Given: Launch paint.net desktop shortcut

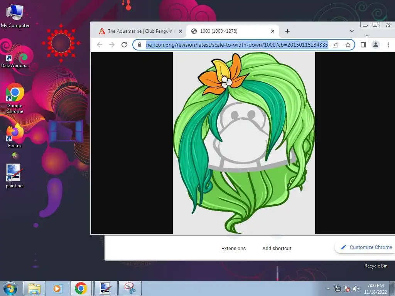Looking at the screenshot, I should (15, 176).
